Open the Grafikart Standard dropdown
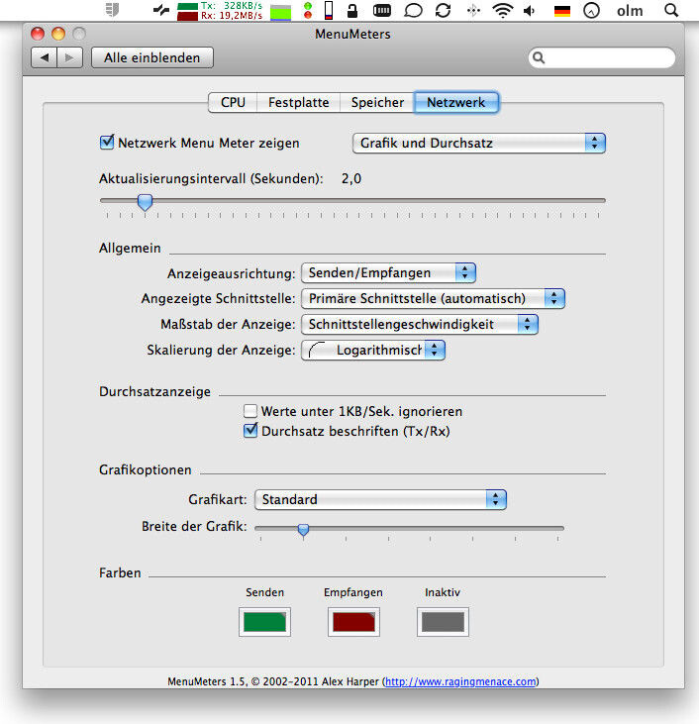Image resolution: width=699 pixels, height=724 pixels. click(x=380, y=499)
